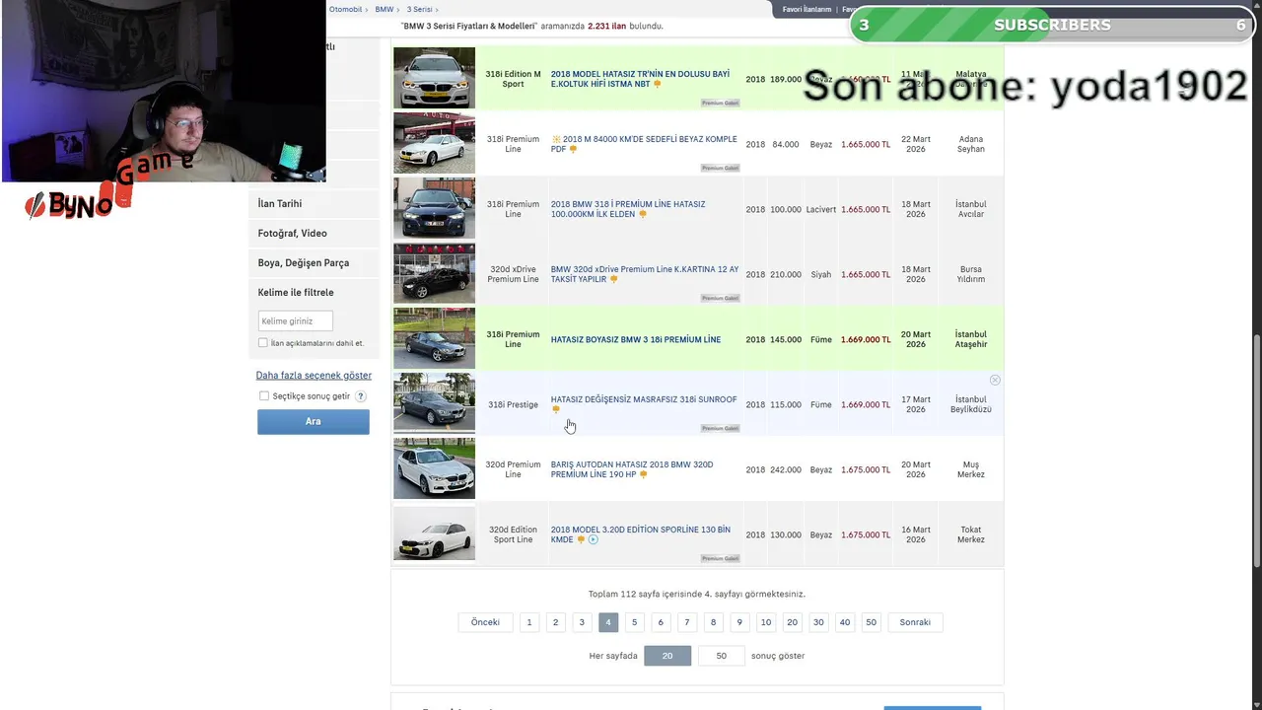Collapse the Kelime ile filtrele section
Image resolution: width=1262 pixels, height=710 pixels.
point(296,293)
